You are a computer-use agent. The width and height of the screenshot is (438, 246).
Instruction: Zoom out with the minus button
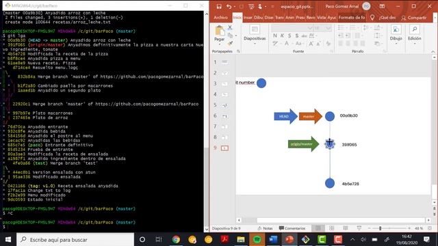point(370,228)
